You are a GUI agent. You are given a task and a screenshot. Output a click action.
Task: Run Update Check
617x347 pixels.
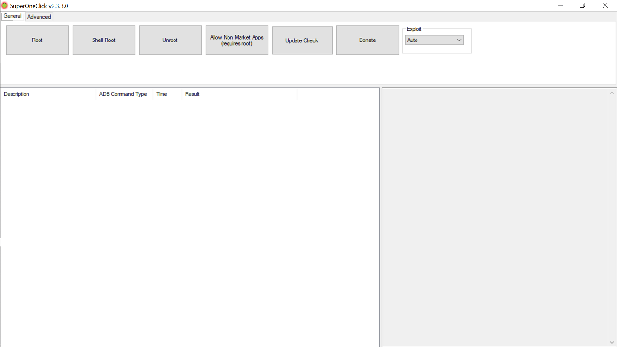pyautogui.click(x=302, y=40)
